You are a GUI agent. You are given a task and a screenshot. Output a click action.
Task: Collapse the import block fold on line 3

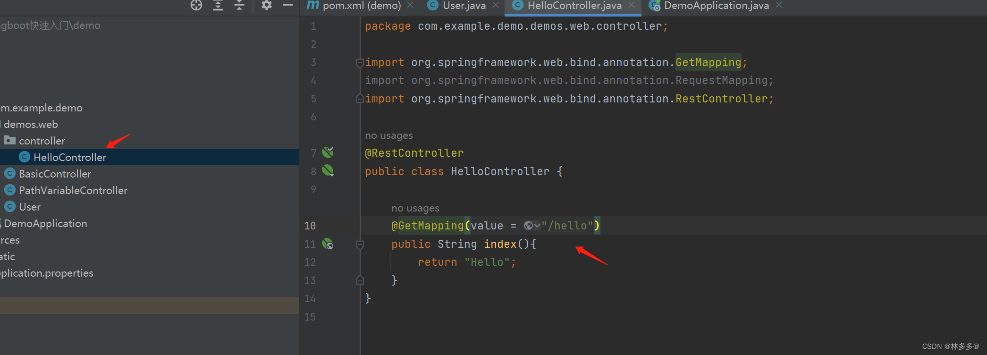point(360,62)
